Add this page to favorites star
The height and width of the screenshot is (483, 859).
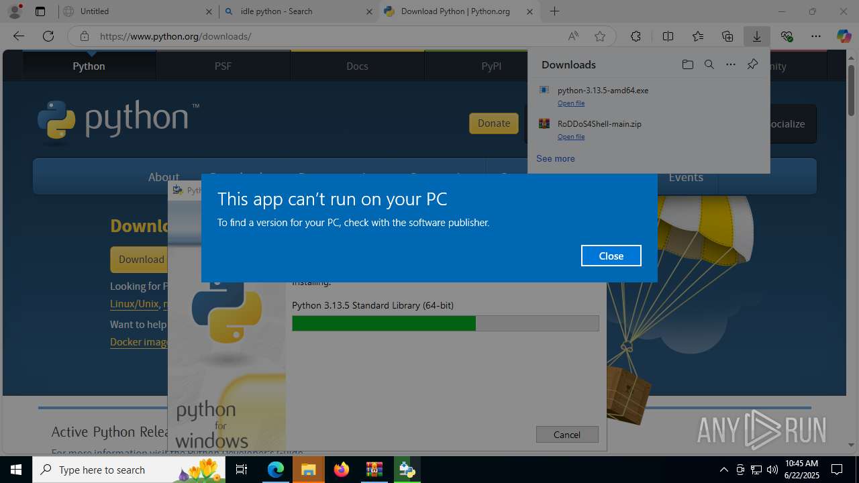[600, 36]
